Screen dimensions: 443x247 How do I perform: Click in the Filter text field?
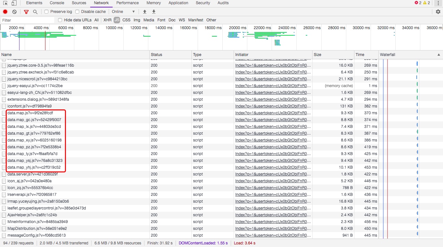28,20
